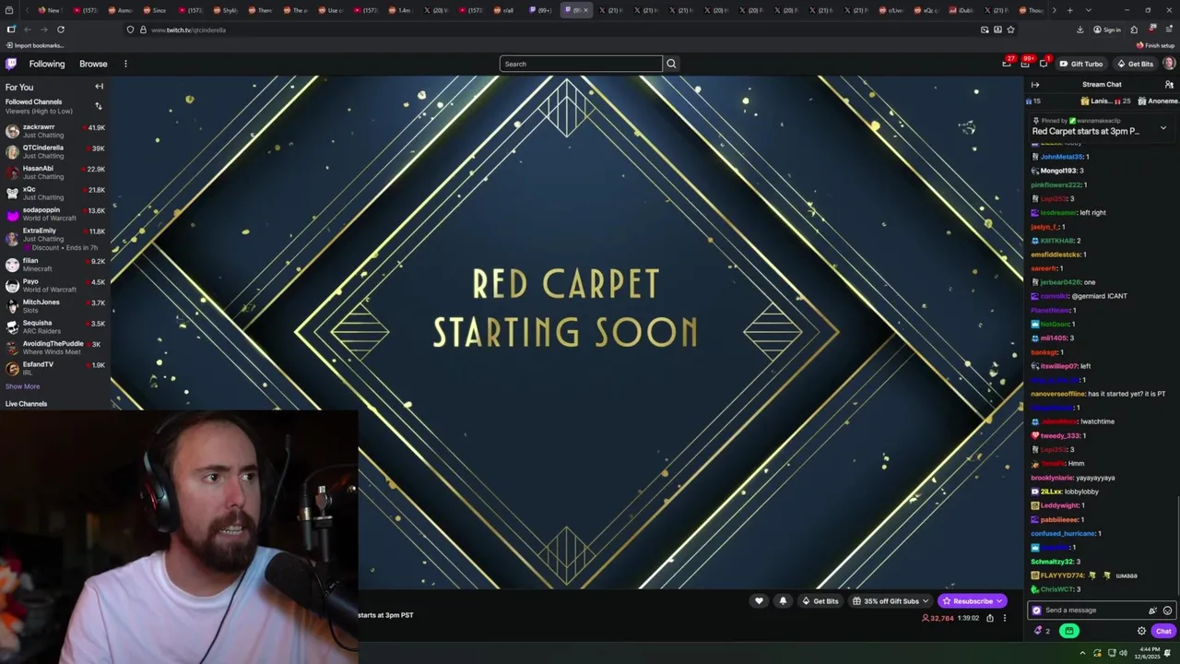Viewport: 1180px width, 664px height.
Task: Sort followed channels by viewers
Action: coord(98,106)
